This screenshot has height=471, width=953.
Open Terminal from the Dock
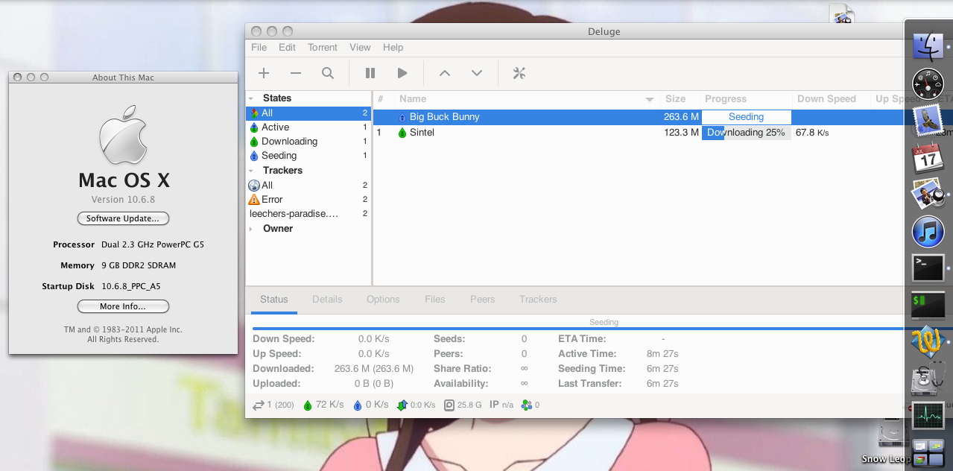928,268
